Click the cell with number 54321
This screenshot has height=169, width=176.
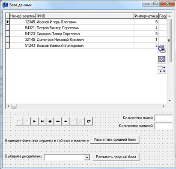(x=23, y=28)
